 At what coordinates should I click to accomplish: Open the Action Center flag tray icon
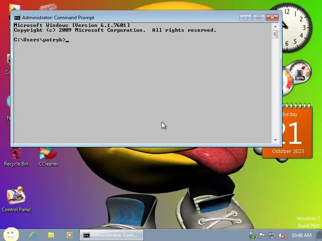click(262, 235)
